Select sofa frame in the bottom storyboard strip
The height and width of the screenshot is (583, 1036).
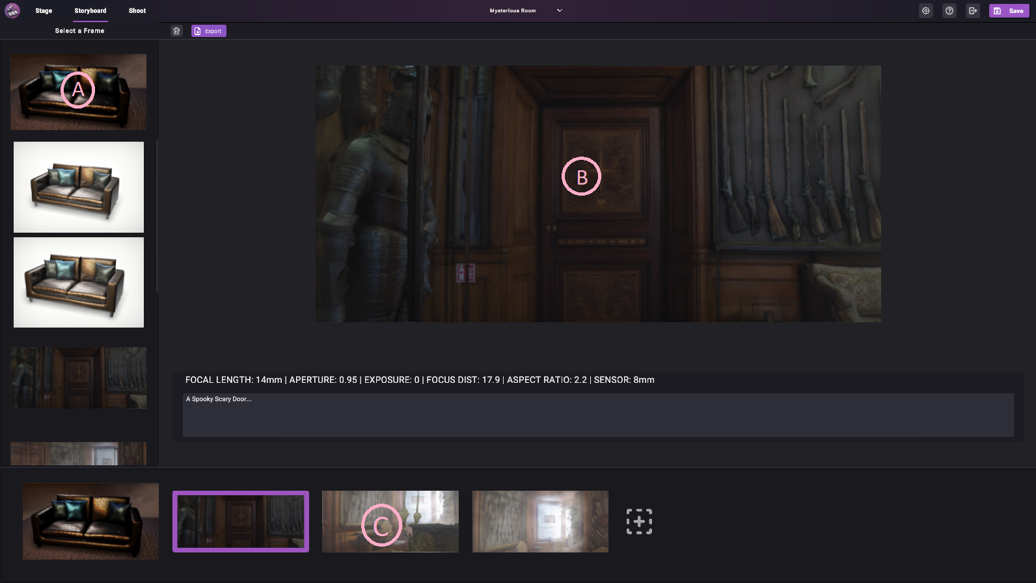pos(90,521)
